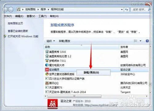Expand the root breadcrumb arrow before 控制面板

click(x=23, y=10)
